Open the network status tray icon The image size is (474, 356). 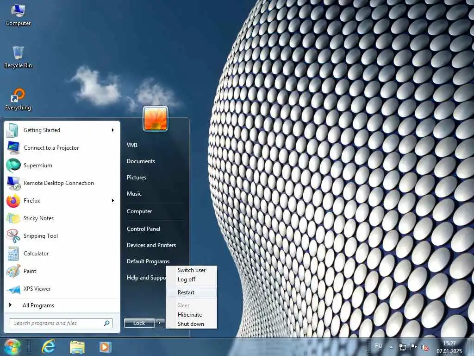point(402,347)
